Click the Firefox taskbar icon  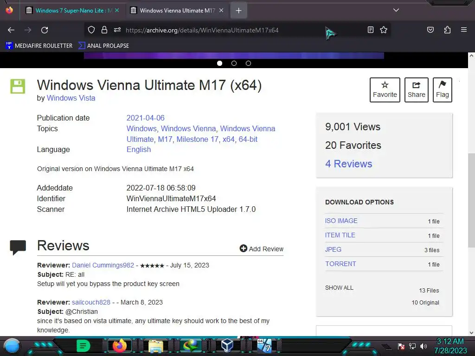(119, 346)
